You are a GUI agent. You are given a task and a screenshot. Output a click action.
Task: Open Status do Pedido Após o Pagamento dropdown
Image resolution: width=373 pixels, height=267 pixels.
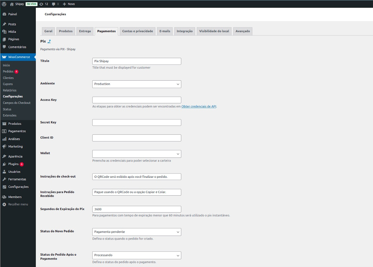(137, 255)
